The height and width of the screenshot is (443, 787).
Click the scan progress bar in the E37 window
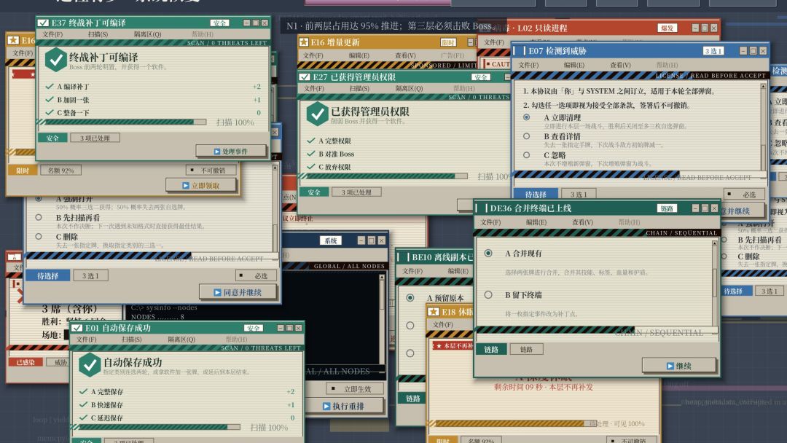click(122, 122)
